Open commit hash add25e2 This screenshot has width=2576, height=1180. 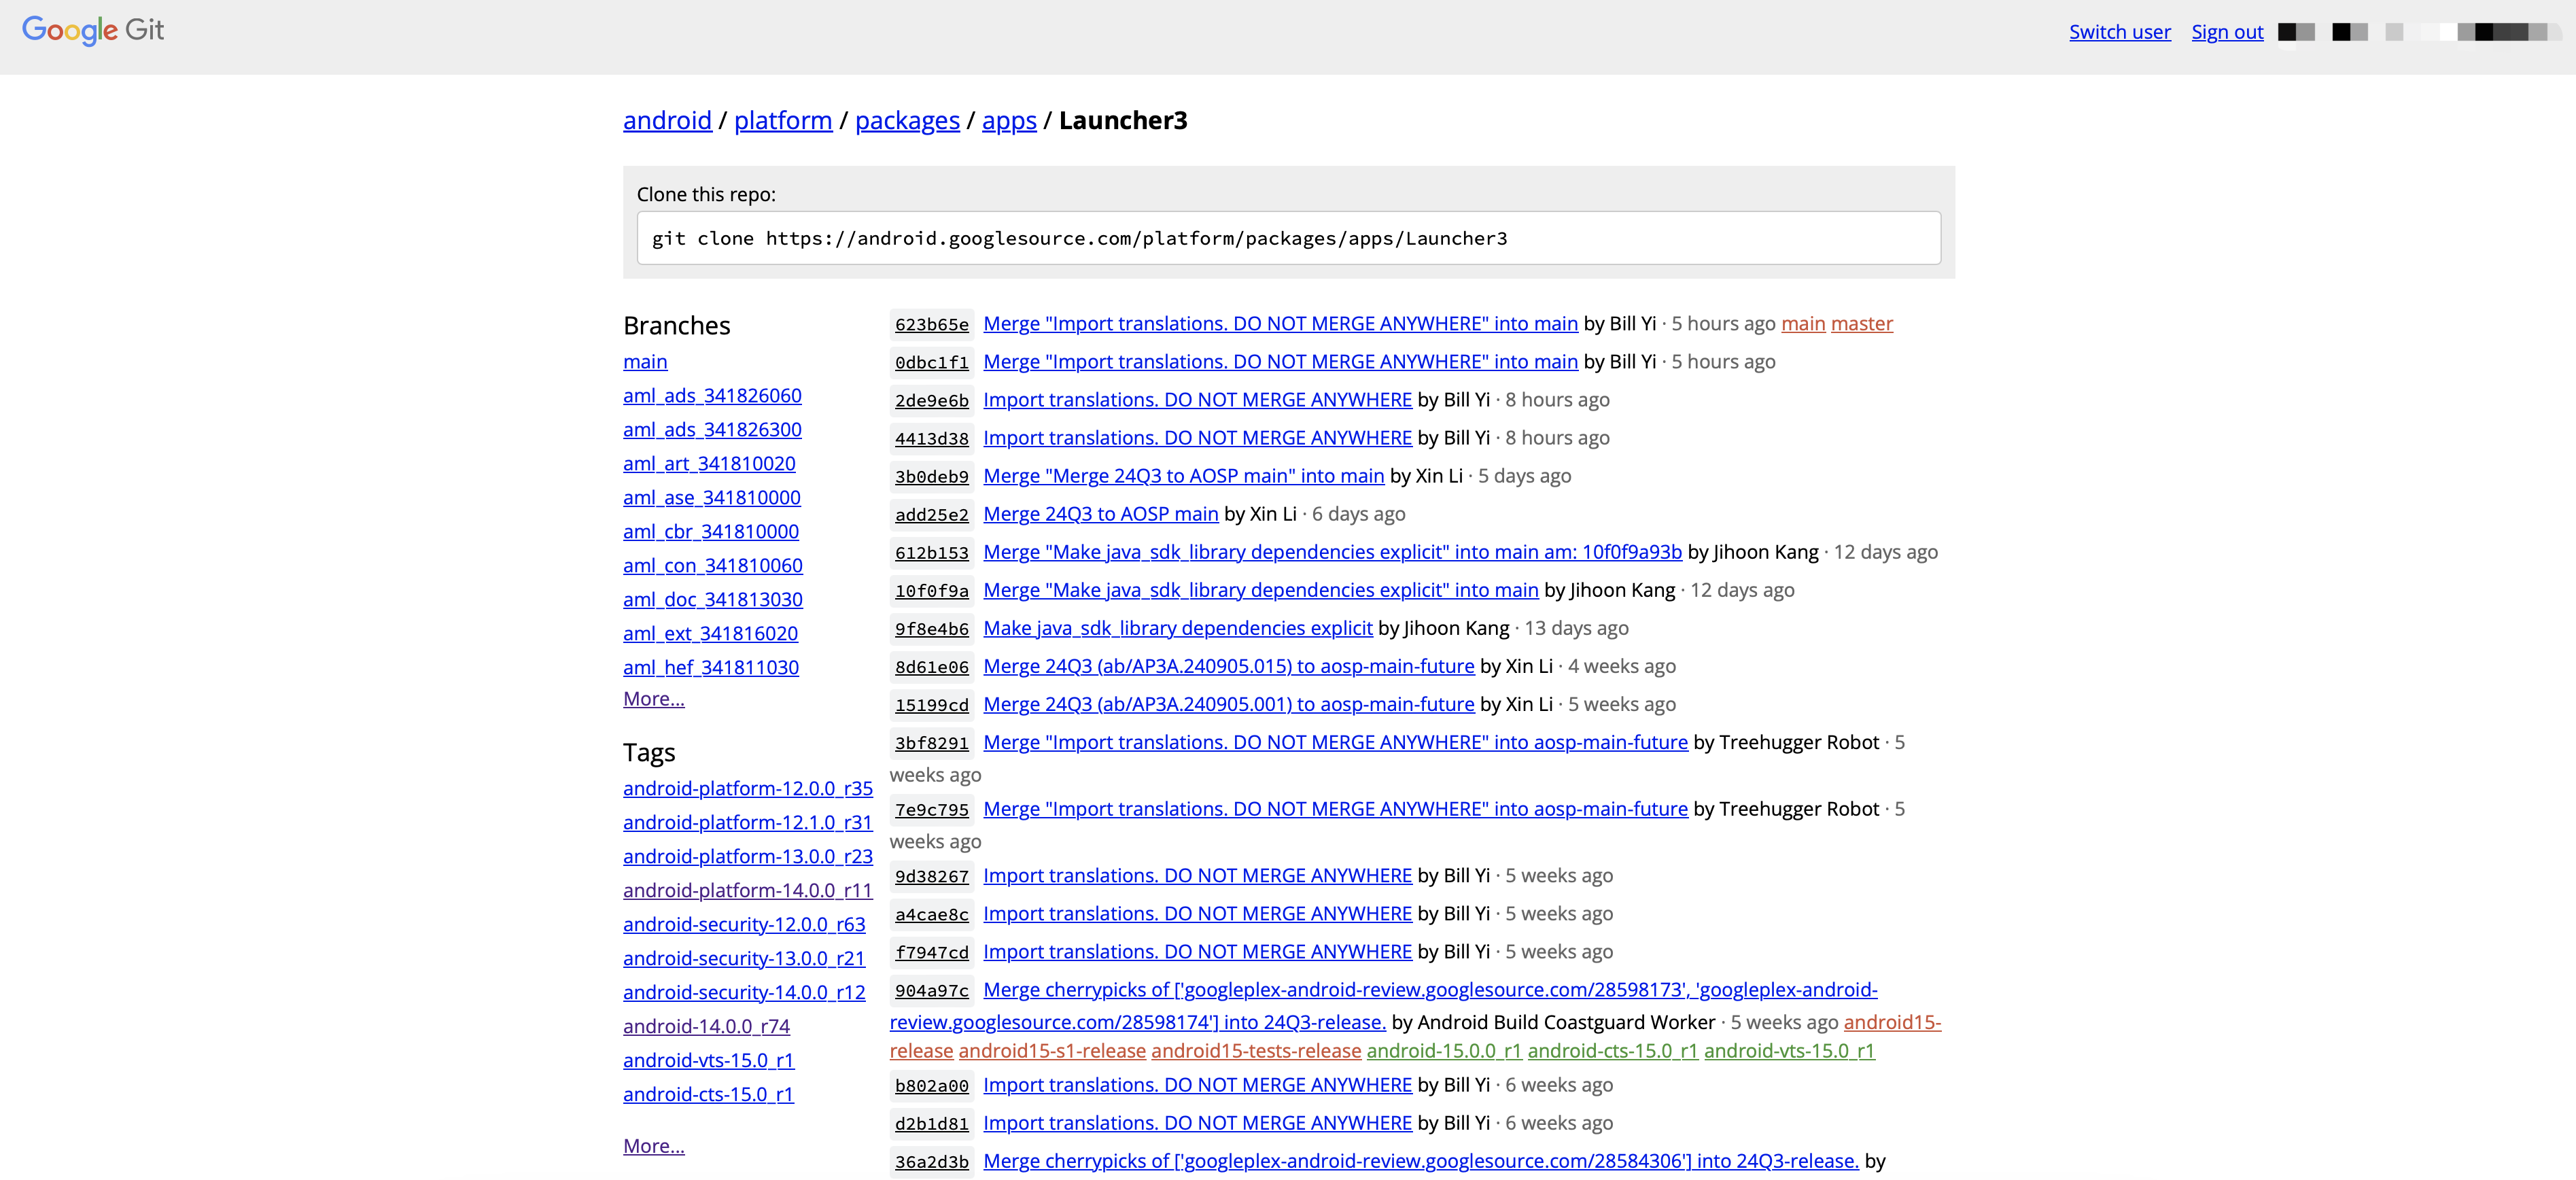coord(932,514)
